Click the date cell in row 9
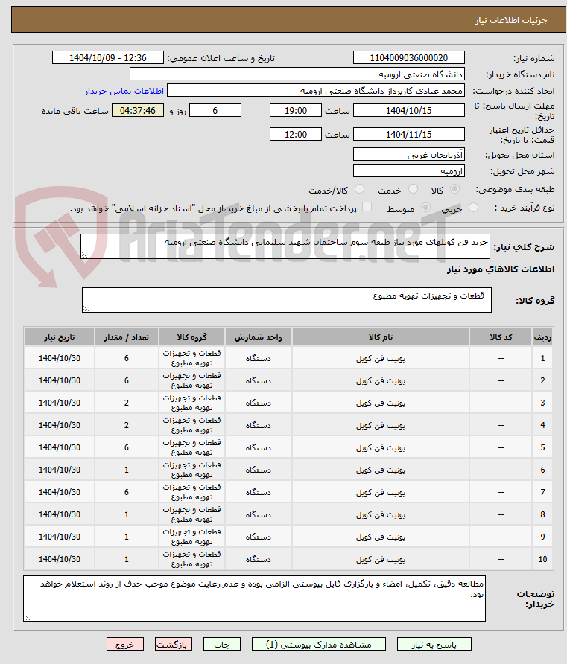Screen dimensions: 567x664 pos(60,537)
